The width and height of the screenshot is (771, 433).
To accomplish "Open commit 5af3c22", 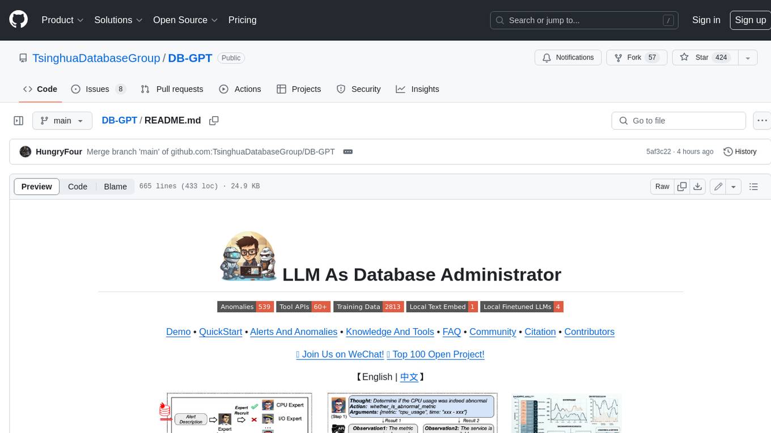I will pyautogui.click(x=658, y=152).
